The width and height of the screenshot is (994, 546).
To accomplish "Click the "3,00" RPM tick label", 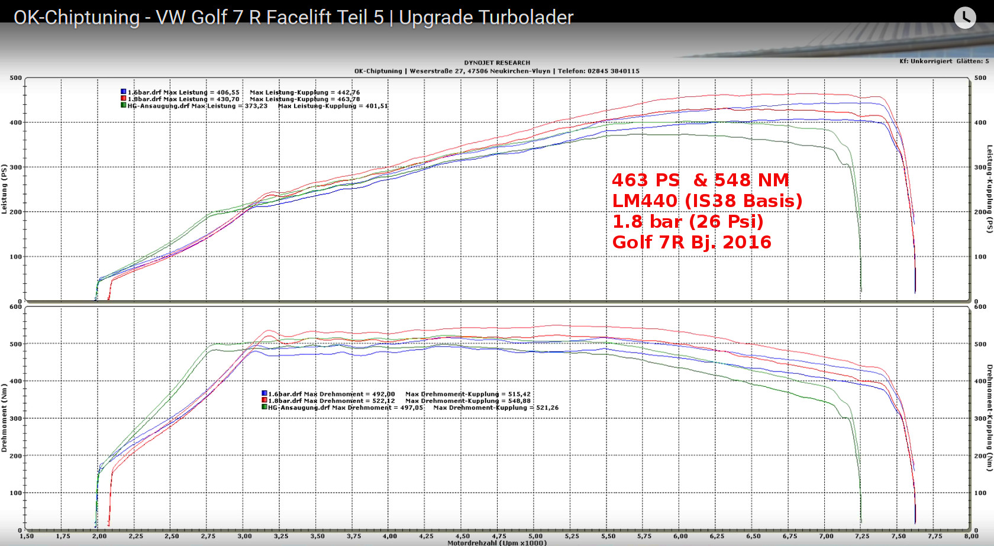I will tap(244, 536).
